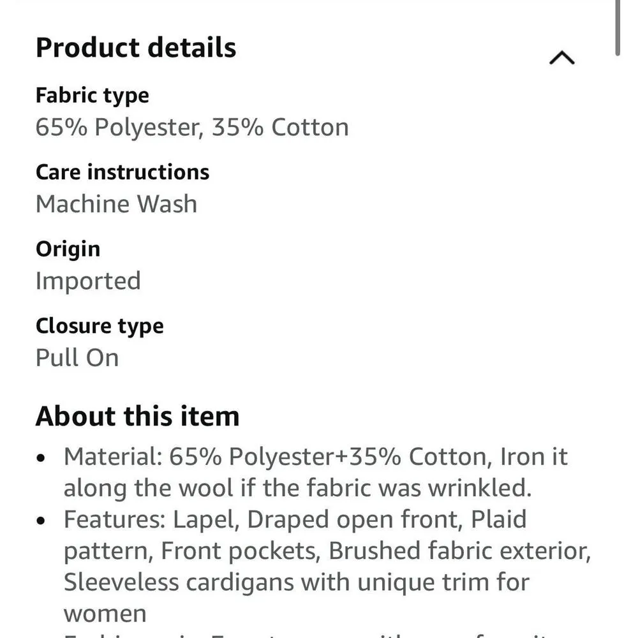This screenshot has width=638, height=638.
Task: Click the bullet dot beside Material
Action: tap(41, 458)
